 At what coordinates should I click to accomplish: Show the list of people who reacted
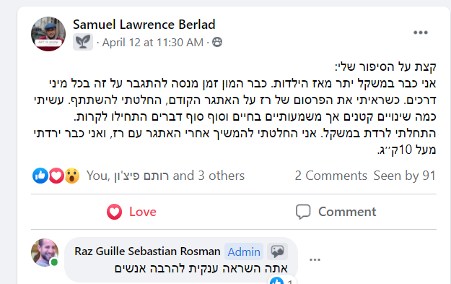click(165, 176)
